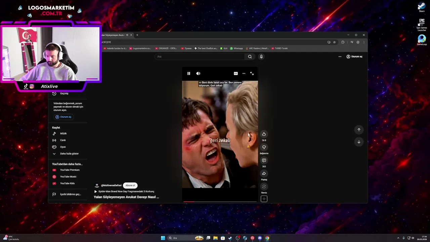Open Chrome three-dot menu
430x242 pixels.
point(364,42)
